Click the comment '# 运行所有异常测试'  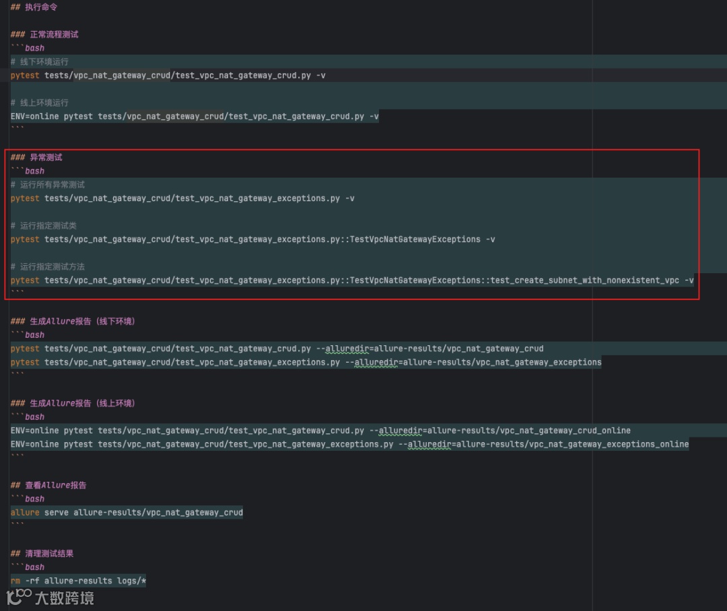pyautogui.click(x=48, y=184)
